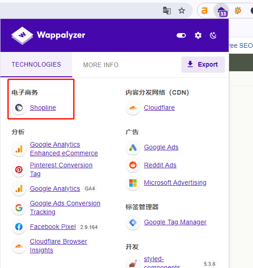
Task: Click the 内容分发网络 (CDN) category heading
Action: [x=157, y=92]
